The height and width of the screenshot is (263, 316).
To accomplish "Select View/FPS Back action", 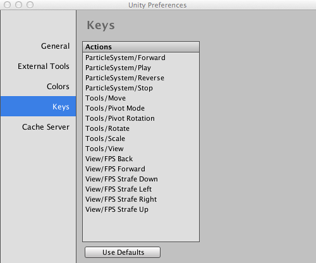I will pyautogui.click(x=141, y=159).
